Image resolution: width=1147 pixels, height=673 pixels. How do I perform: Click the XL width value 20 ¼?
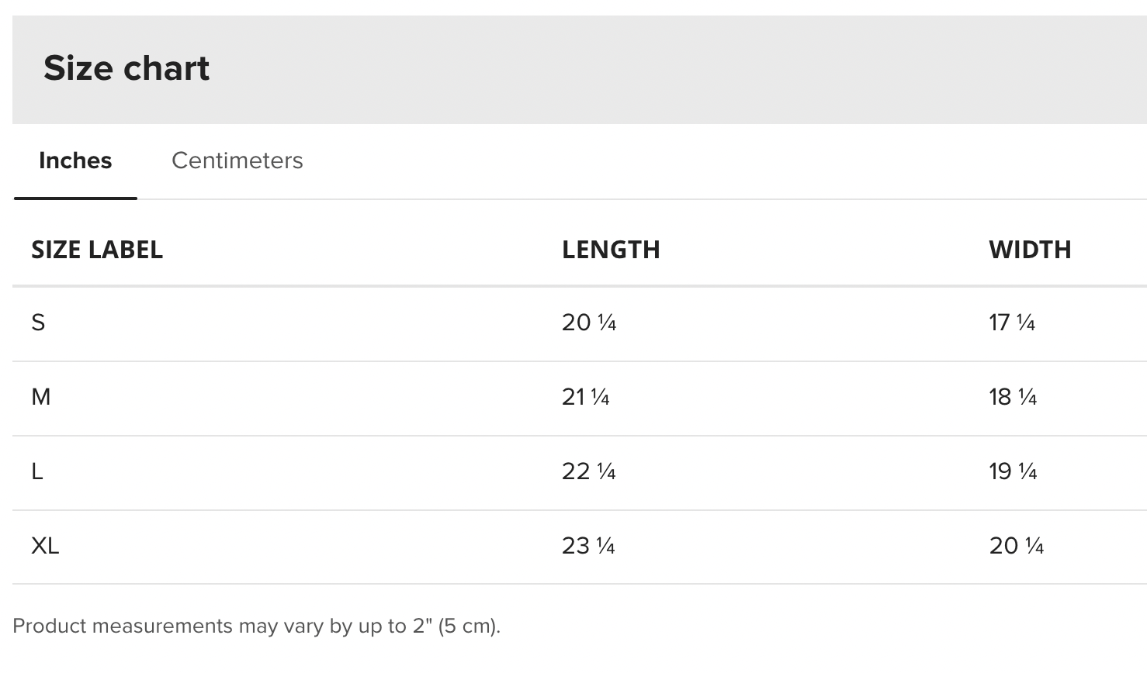coord(1017,546)
